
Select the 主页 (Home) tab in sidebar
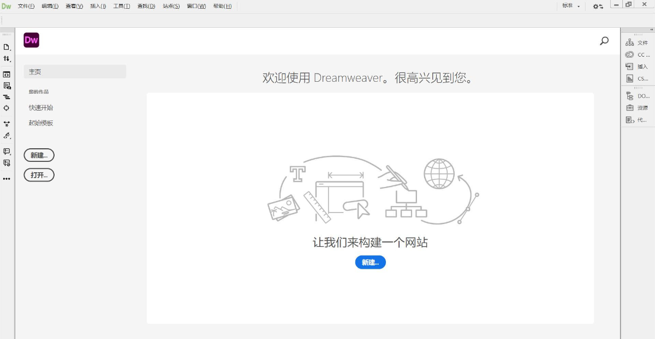coord(75,71)
